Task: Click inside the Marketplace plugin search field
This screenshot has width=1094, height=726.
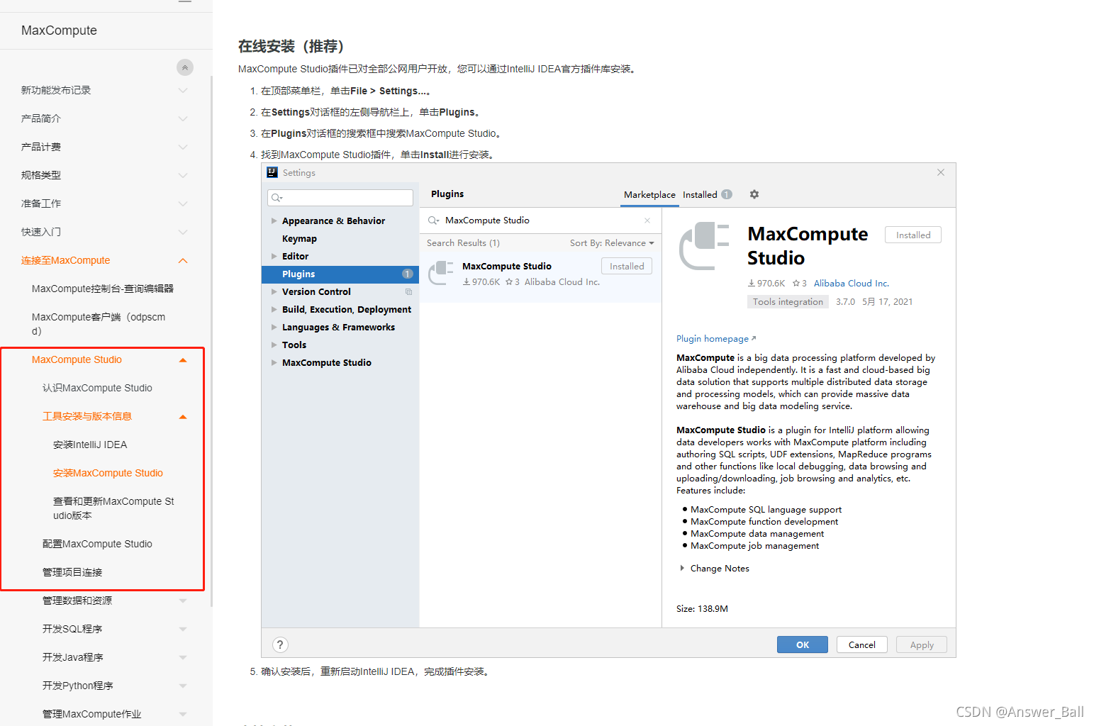Action: 532,220
